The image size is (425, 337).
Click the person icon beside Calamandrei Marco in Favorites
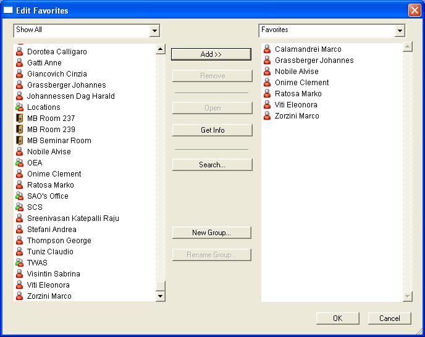point(267,49)
